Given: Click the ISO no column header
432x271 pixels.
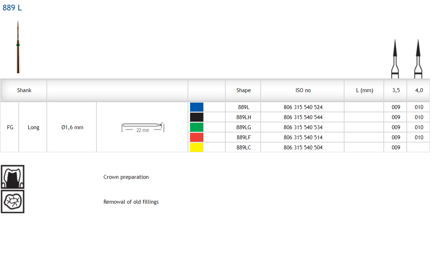Looking at the screenshot, I should [x=303, y=90].
